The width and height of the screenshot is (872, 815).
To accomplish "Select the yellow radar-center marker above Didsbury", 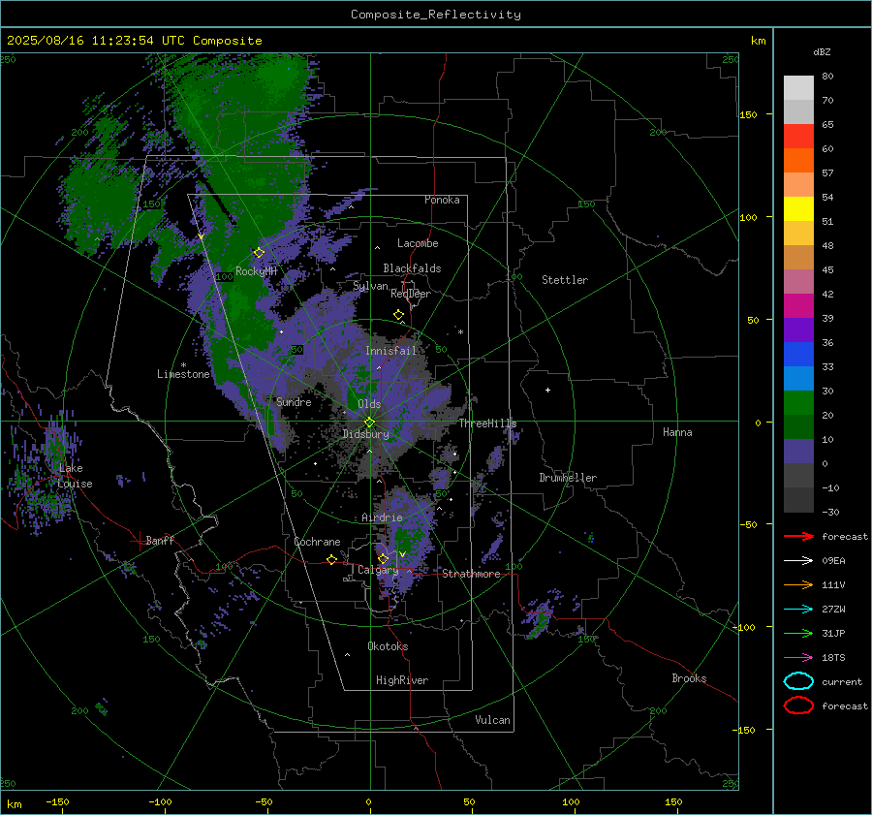I will coord(370,422).
